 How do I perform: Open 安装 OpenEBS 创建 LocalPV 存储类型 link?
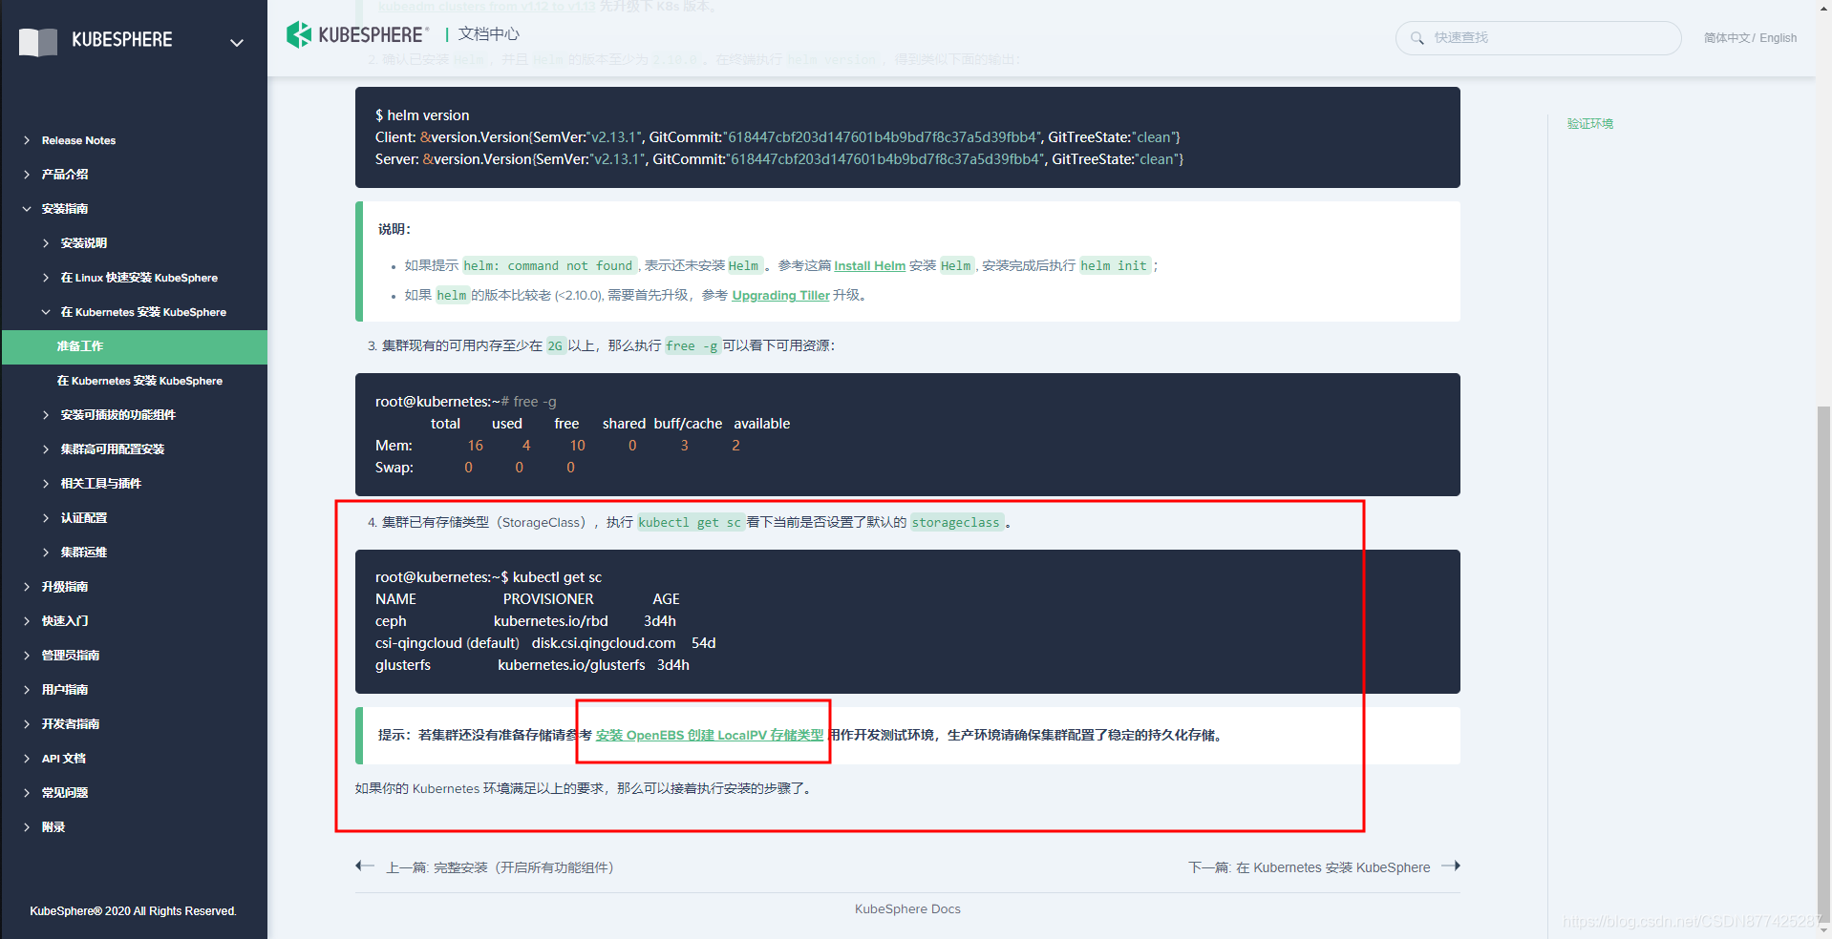(710, 735)
